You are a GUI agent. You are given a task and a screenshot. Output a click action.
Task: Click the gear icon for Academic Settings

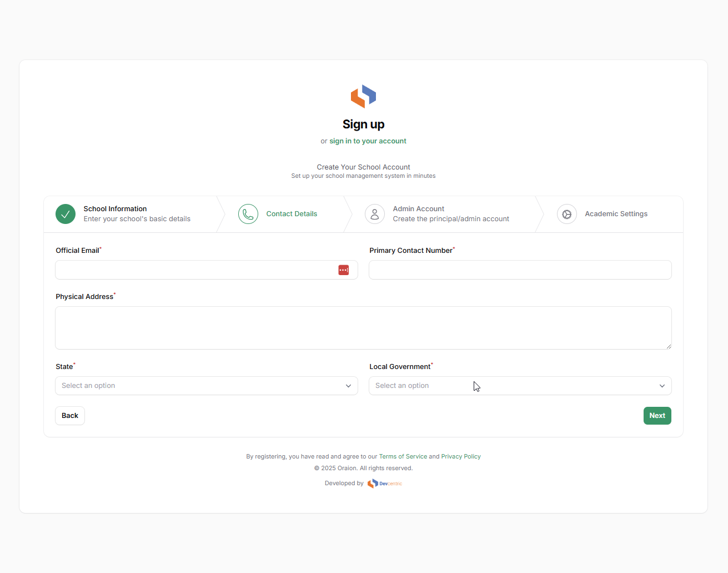coord(566,214)
